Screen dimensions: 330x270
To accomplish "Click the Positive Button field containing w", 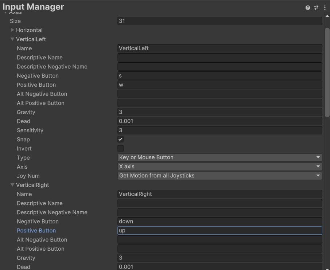I will [220, 85].
